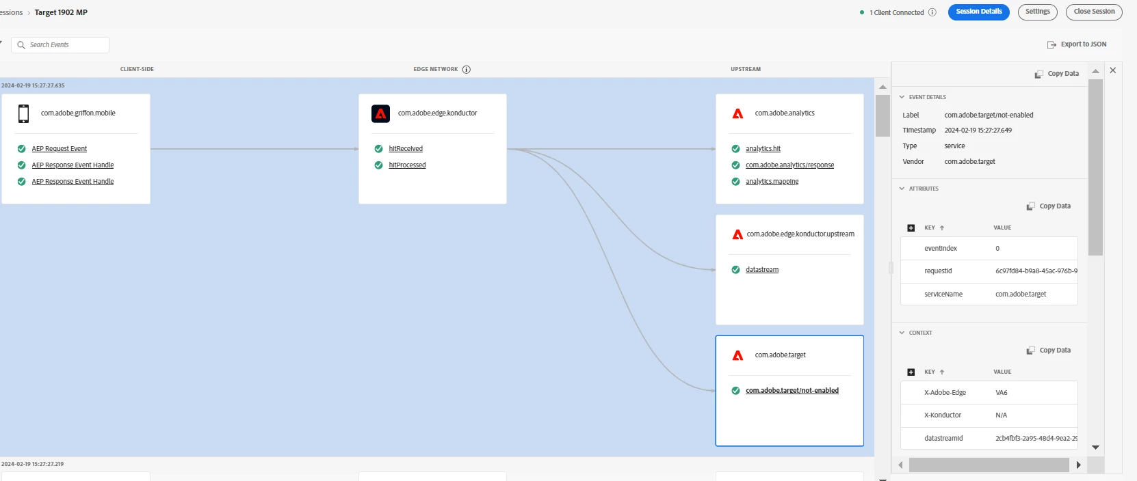1137x481 pixels.
Task: Click the top Copy Data icon in details panel
Action: pos(1038,74)
